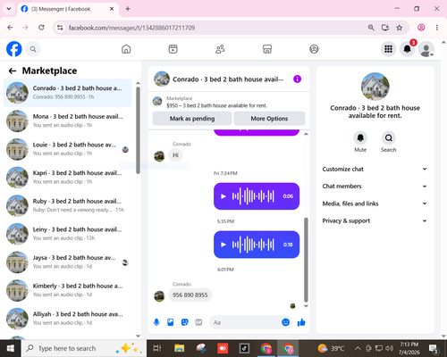This screenshot has height=357, width=447.
Task: Click the large house photo in info panel
Action: [375, 87]
